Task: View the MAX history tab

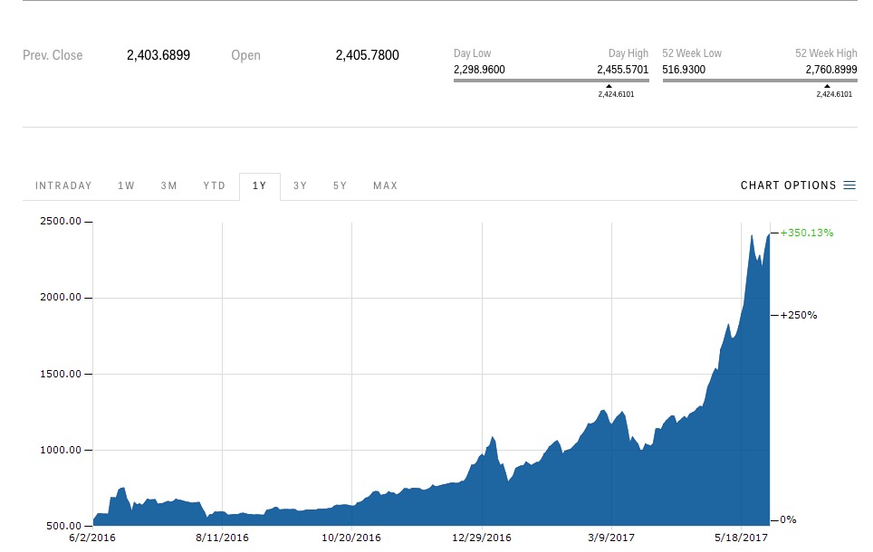Action: pyautogui.click(x=385, y=186)
